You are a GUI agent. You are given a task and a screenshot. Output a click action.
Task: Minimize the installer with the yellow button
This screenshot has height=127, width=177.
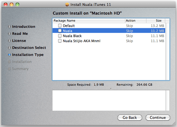pyautogui.click(x=12, y=5)
